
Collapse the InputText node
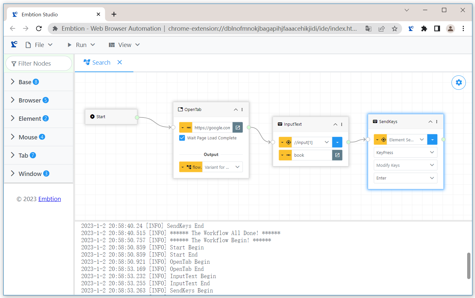(335, 124)
